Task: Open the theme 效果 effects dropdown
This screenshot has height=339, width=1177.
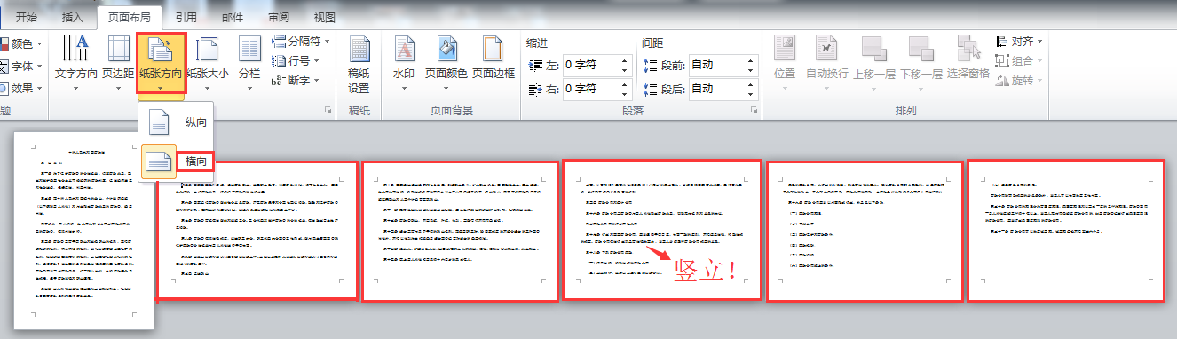Action: (x=21, y=88)
